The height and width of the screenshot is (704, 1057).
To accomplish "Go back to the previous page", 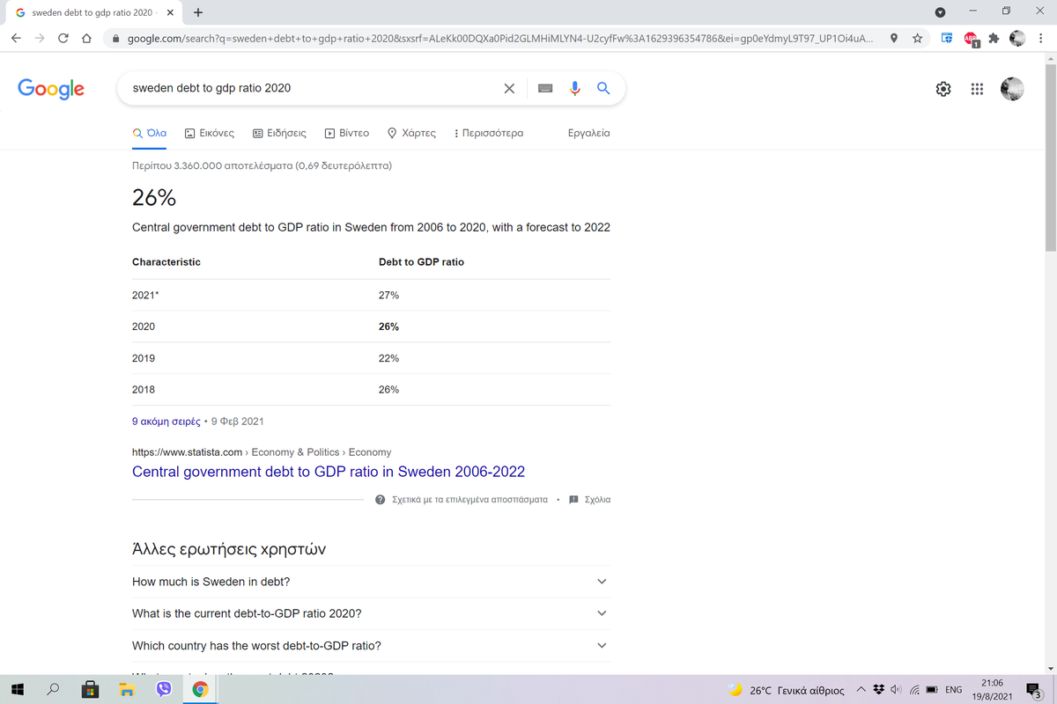I will [17, 39].
